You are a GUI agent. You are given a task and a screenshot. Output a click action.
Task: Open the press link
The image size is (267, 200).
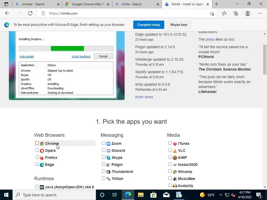click(x=210, y=39)
